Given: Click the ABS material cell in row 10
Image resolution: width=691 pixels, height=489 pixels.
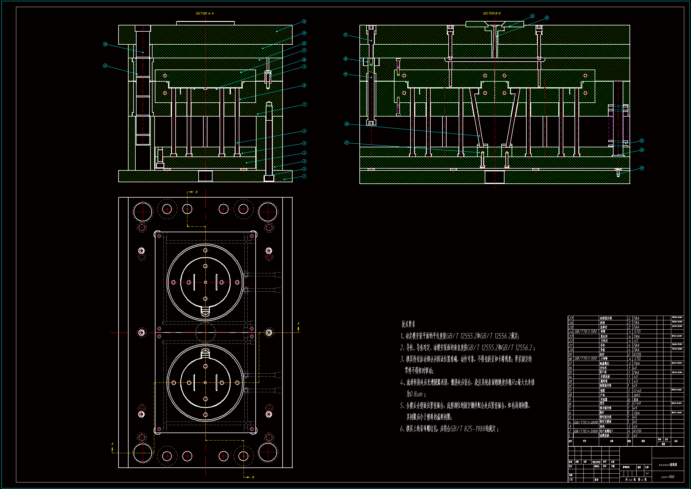Looking at the screenshot, I should point(637,395).
